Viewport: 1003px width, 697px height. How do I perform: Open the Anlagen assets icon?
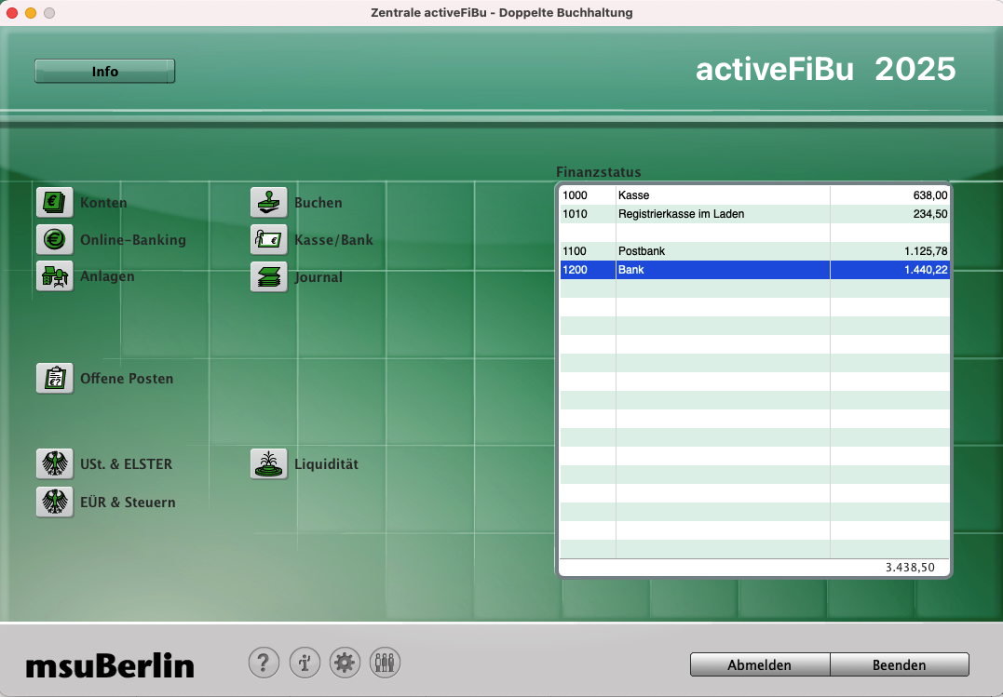coord(55,277)
